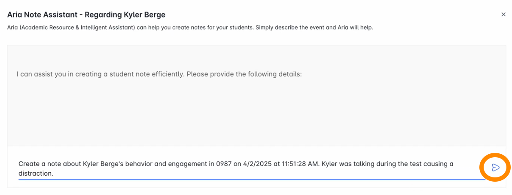Click the blue underline of the input box
Viewport: 512px width, 195px height.
click(x=251, y=179)
